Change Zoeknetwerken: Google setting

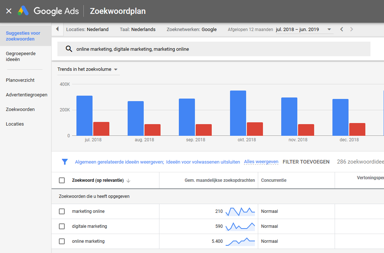tap(192, 29)
